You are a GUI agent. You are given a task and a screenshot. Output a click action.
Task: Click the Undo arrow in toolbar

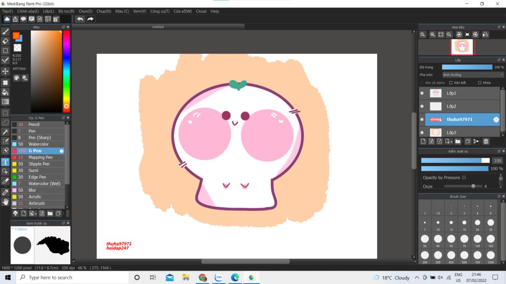coord(80,19)
